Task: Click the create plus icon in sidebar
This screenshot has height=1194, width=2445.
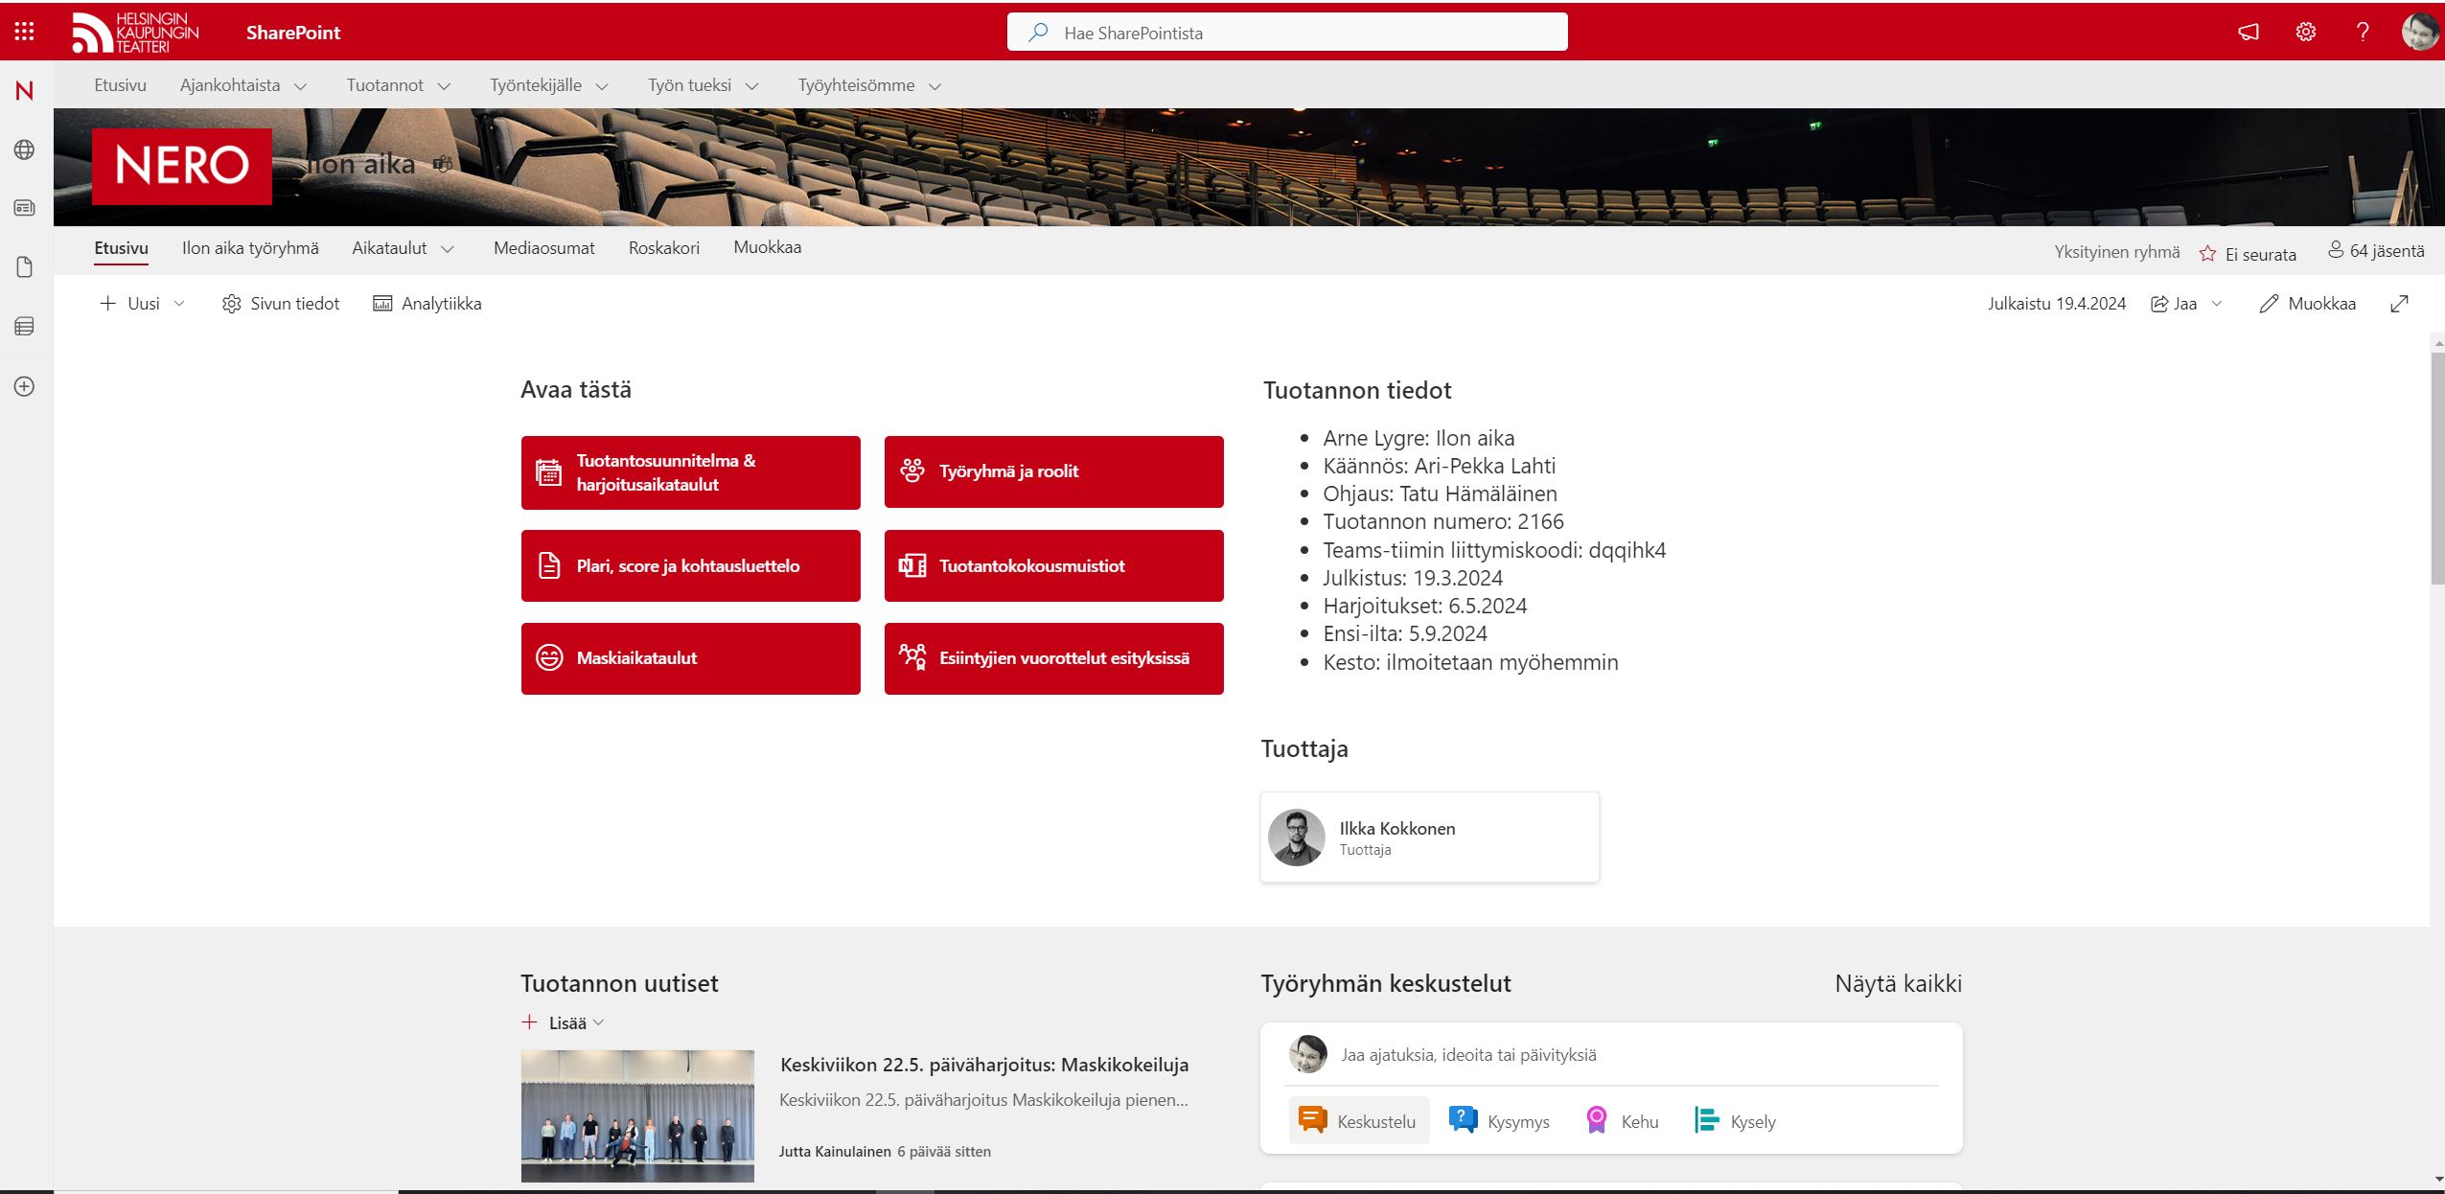Action: pos(25,386)
